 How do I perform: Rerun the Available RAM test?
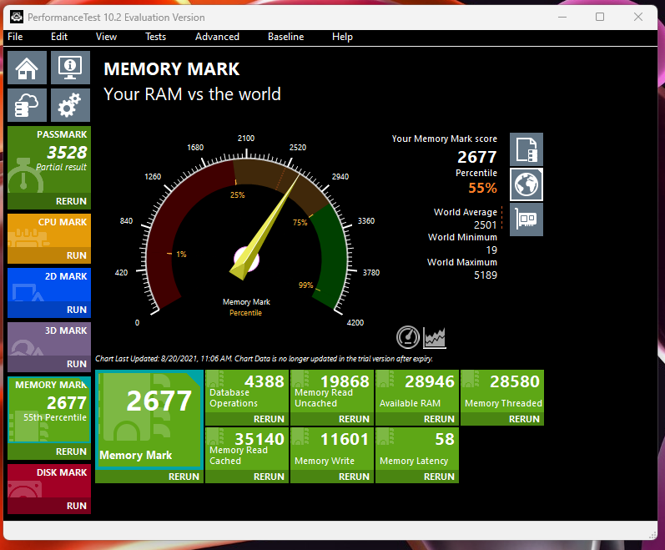(x=417, y=419)
